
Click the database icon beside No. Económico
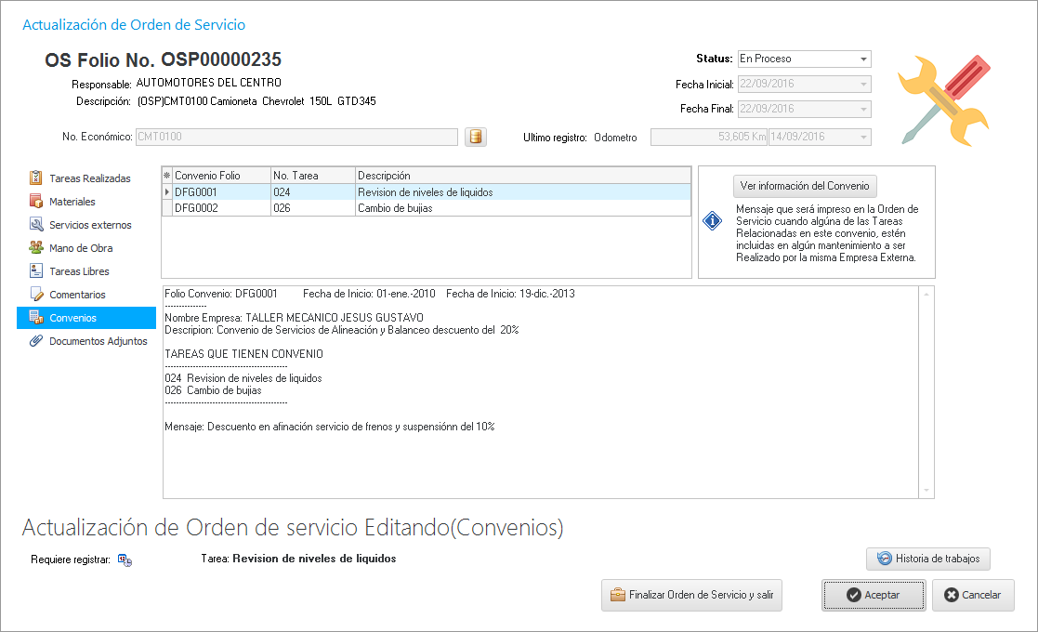point(475,138)
